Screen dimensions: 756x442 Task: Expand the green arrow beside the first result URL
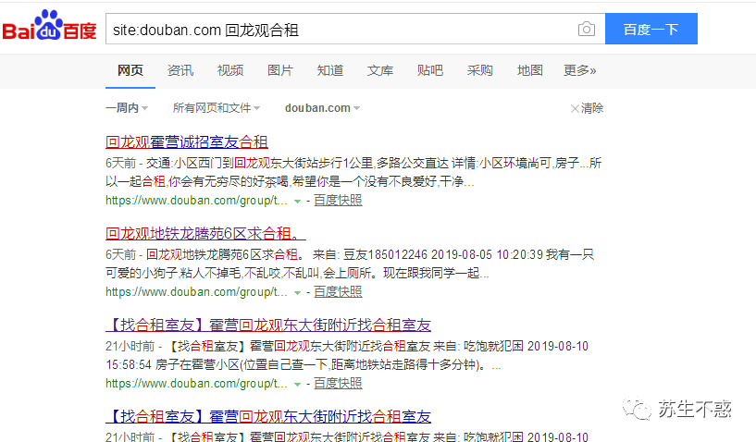[x=297, y=201]
